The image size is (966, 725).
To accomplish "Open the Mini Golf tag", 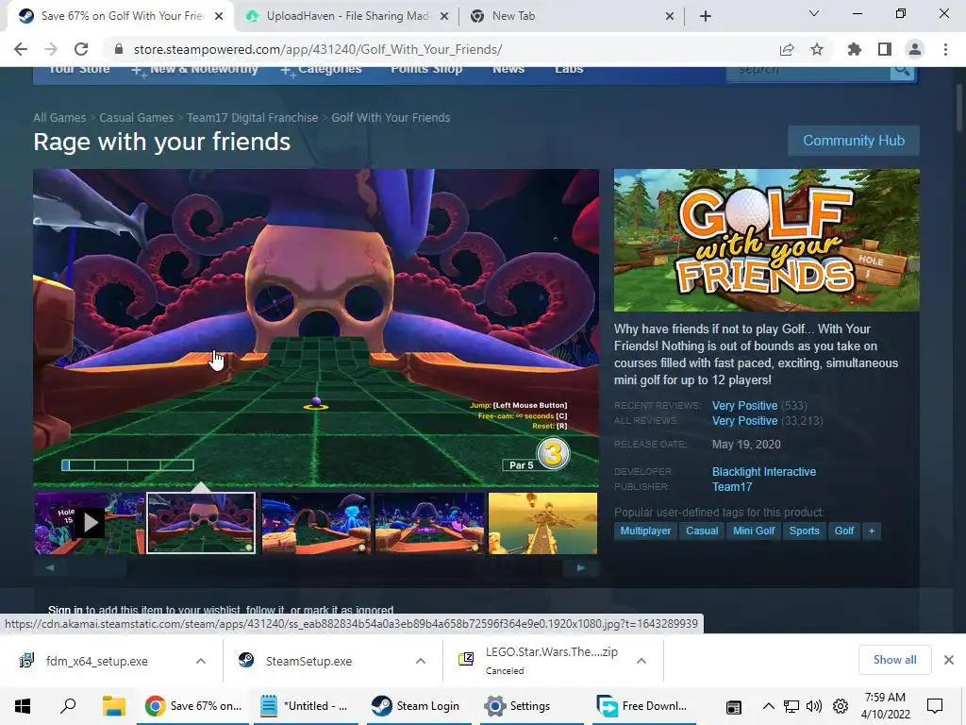I will [754, 531].
